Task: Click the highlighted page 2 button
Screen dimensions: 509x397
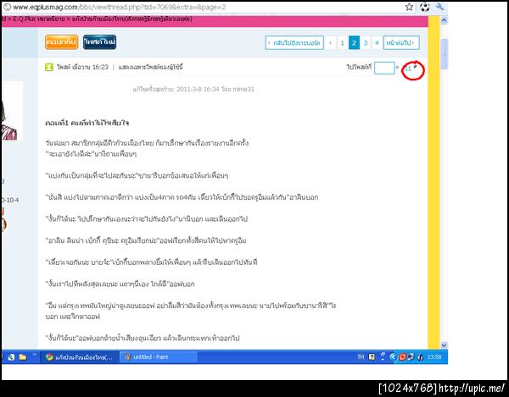Action: 354,42
